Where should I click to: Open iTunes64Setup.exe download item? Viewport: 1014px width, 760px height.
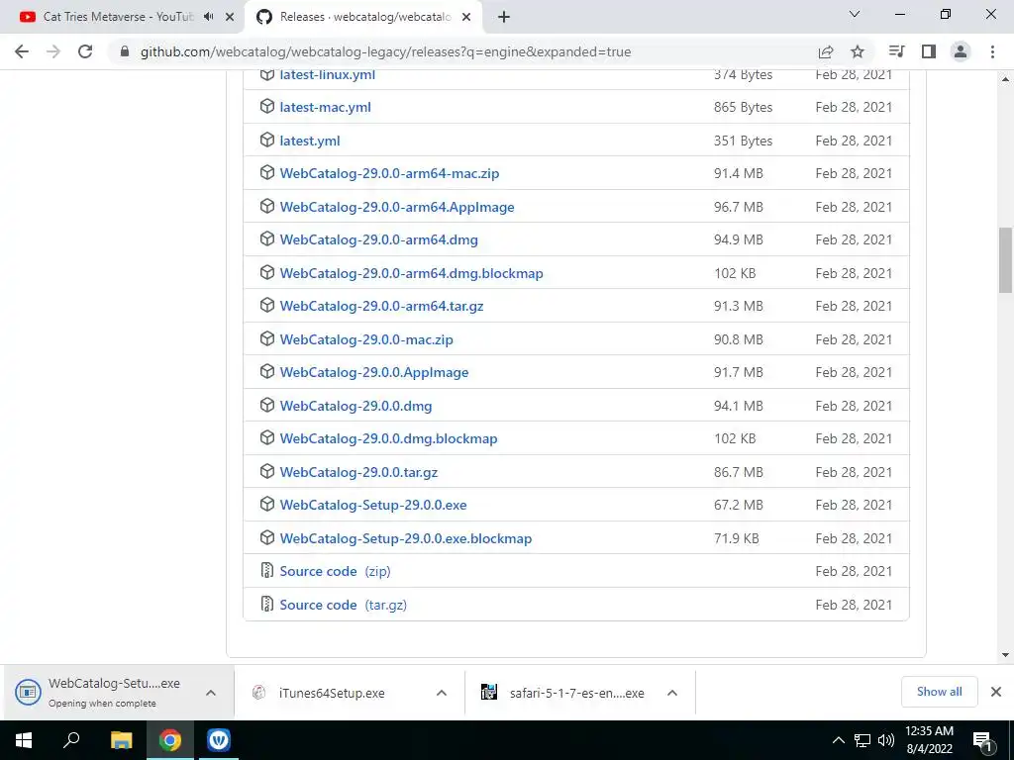click(331, 693)
